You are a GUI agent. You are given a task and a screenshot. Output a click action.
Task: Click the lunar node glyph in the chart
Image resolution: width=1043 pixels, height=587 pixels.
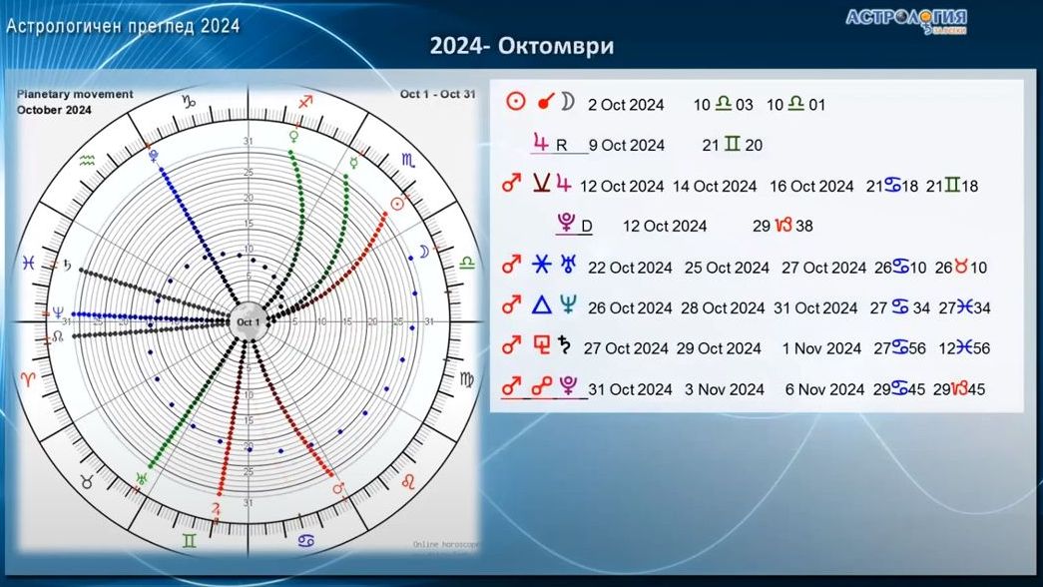click(58, 337)
